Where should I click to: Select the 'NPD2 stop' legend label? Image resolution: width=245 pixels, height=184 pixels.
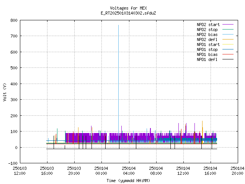pos(207,30)
